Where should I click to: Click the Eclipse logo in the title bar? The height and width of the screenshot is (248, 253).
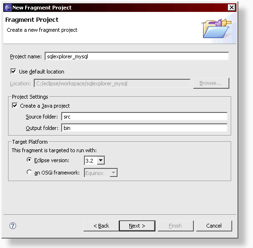point(8,8)
